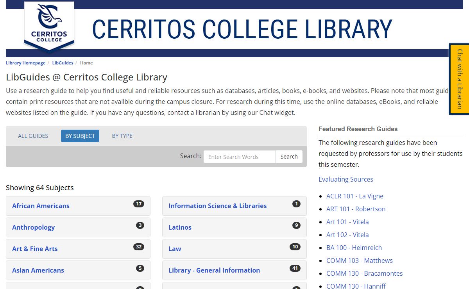This screenshot has width=469, height=289.
Task: Click the Featured Research Guides heading
Action: click(358, 129)
